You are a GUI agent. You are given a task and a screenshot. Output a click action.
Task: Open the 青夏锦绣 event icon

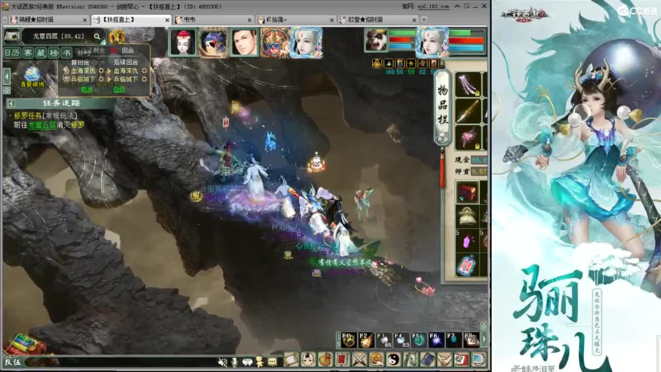click(32, 78)
